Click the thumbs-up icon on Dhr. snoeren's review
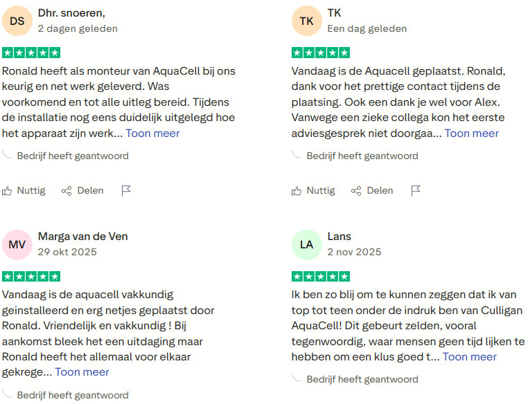 [x=8, y=191]
